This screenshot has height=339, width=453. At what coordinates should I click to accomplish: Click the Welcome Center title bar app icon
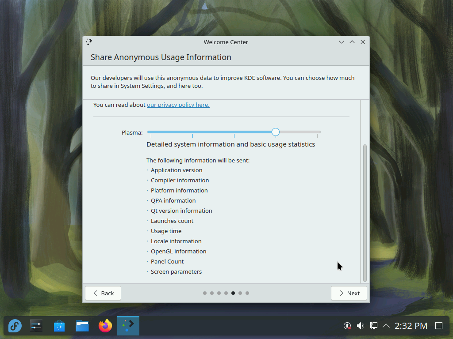(89, 42)
